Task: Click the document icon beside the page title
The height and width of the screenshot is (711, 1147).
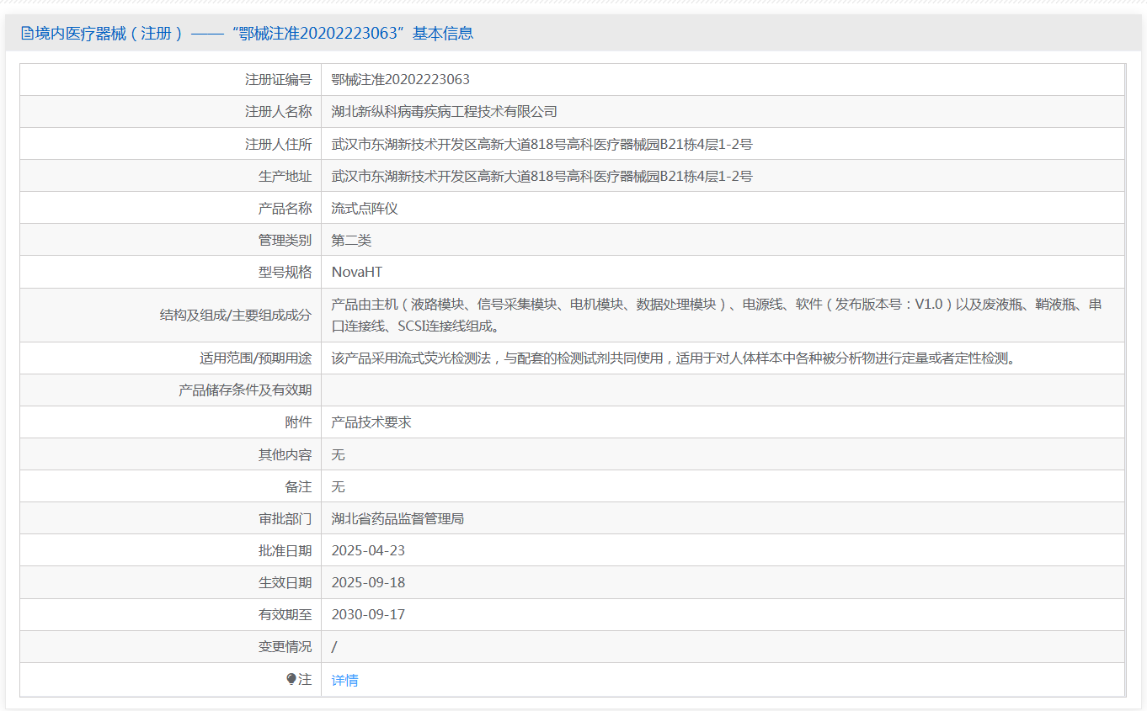Action: pos(27,34)
